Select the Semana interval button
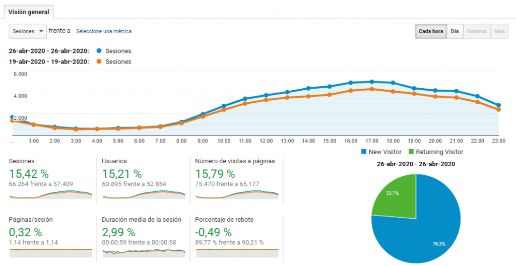 pos(477,31)
